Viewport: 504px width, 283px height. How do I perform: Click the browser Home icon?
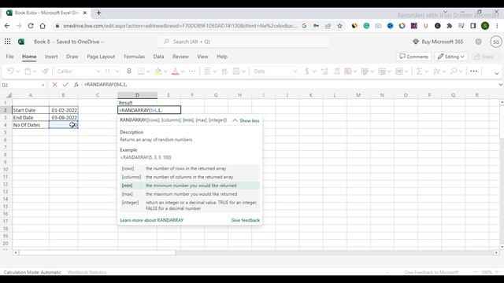click(43, 26)
